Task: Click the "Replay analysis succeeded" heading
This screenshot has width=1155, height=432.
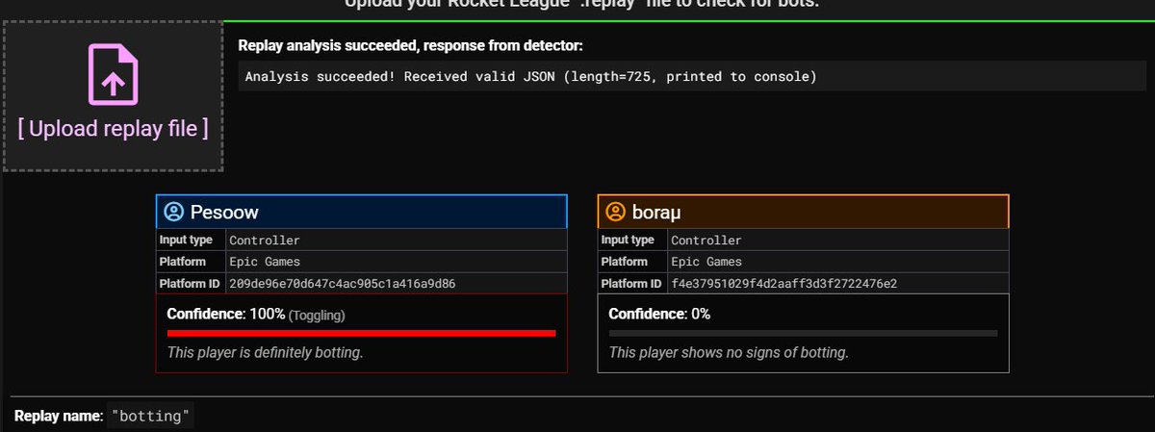Action: 410,45
